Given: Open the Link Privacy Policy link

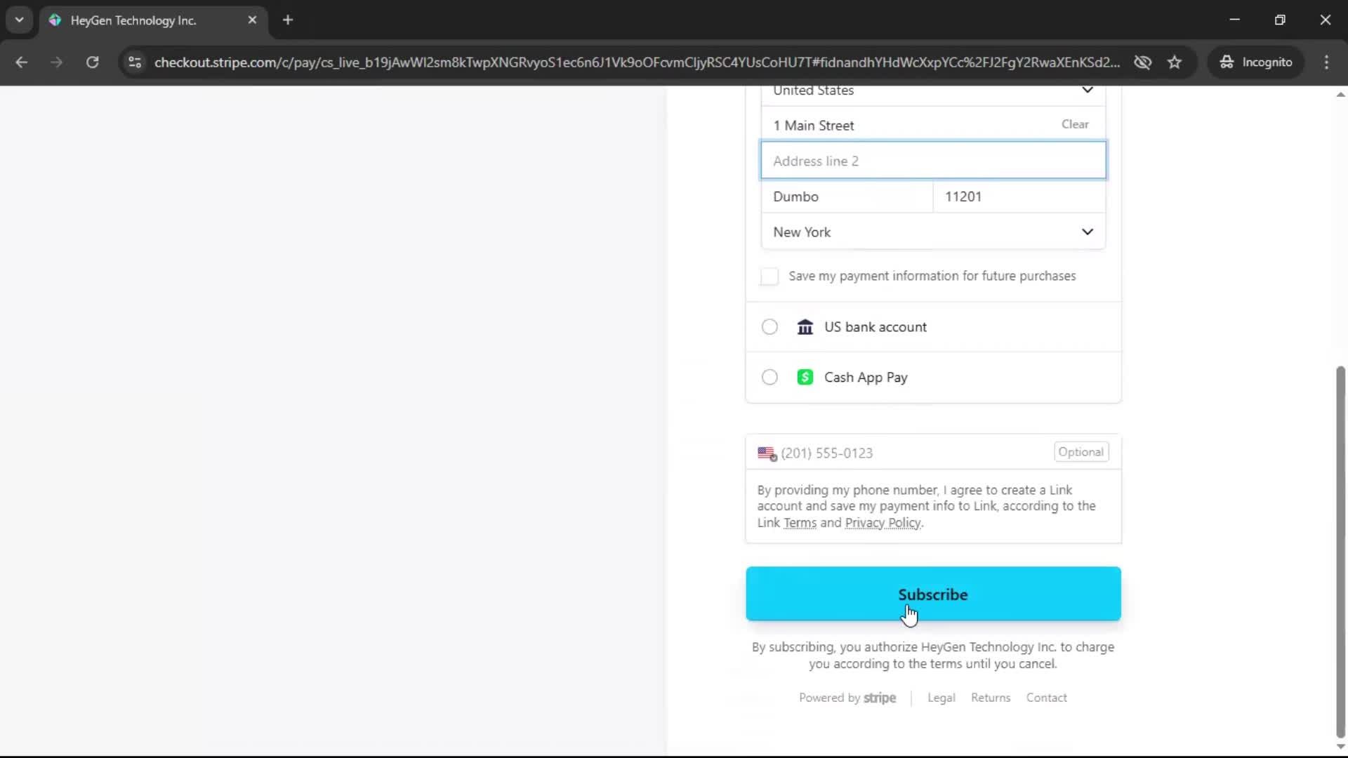Looking at the screenshot, I should (x=883, y=523).
